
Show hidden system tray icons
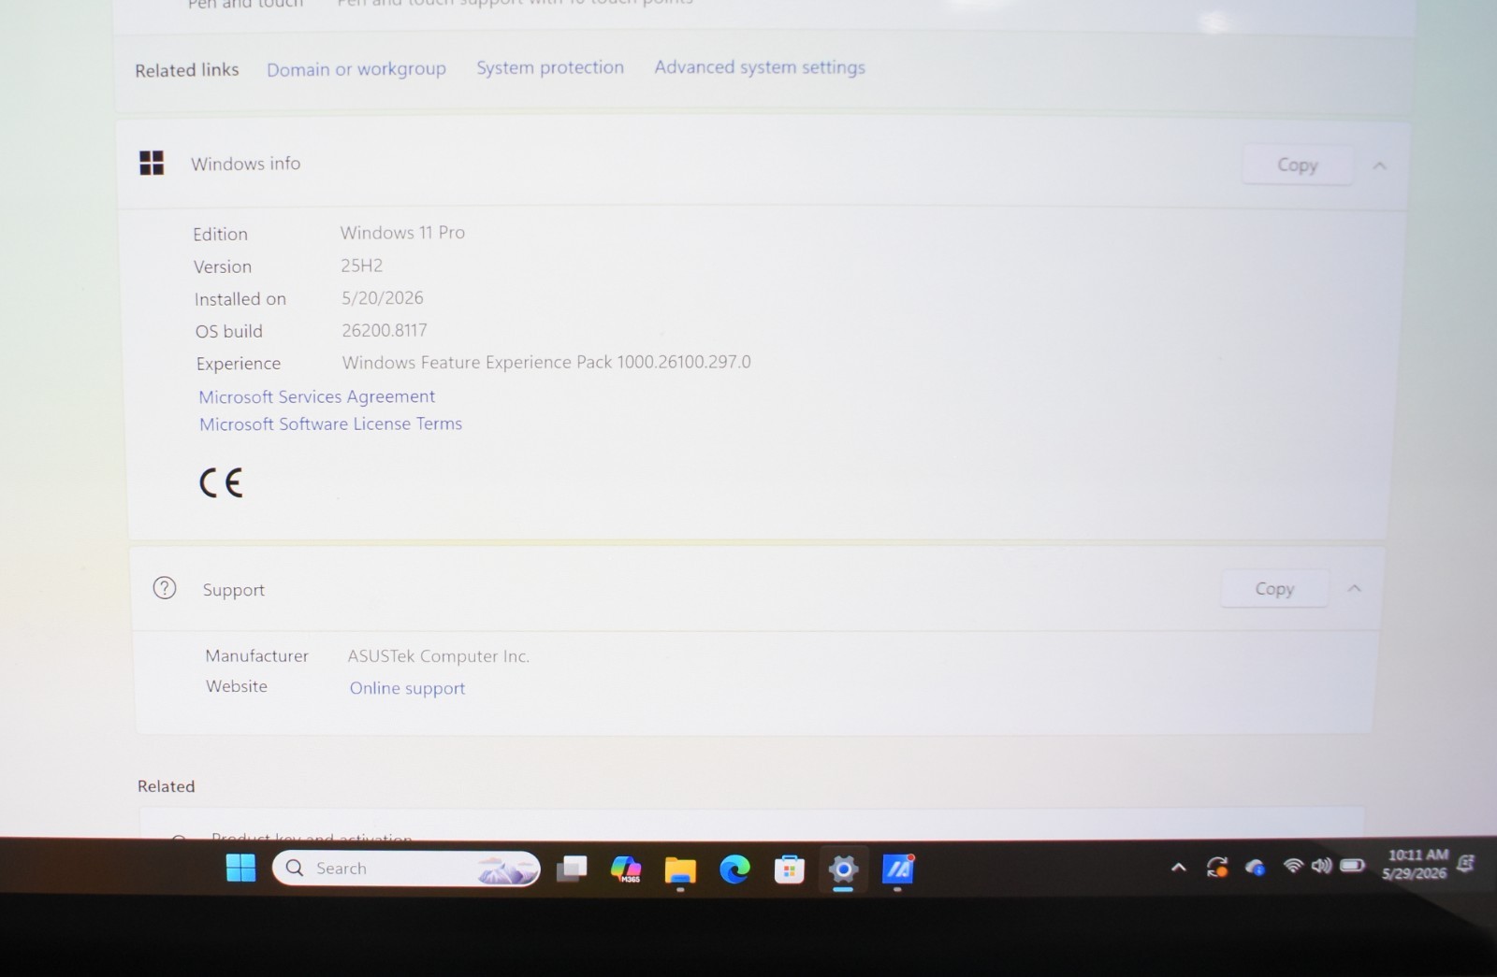coord(1179,868)
